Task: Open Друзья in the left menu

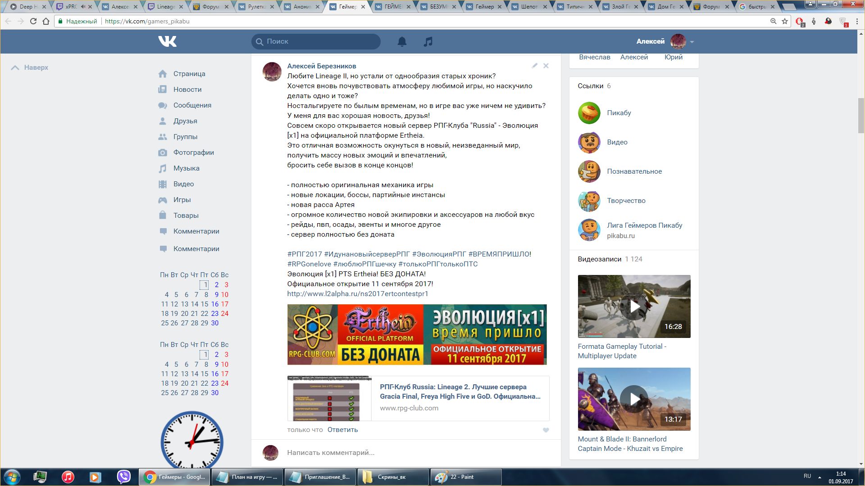Action: [185, 121]
